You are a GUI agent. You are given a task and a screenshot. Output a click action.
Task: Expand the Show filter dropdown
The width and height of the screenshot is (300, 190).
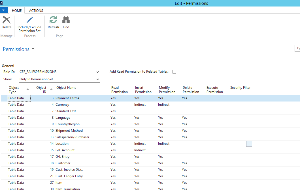(x=97, y=79)
